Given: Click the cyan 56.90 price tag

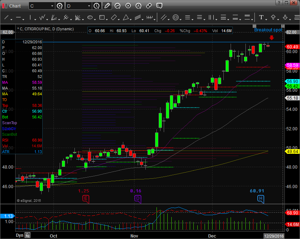Looking at the screenshot, I should point(292,81).
